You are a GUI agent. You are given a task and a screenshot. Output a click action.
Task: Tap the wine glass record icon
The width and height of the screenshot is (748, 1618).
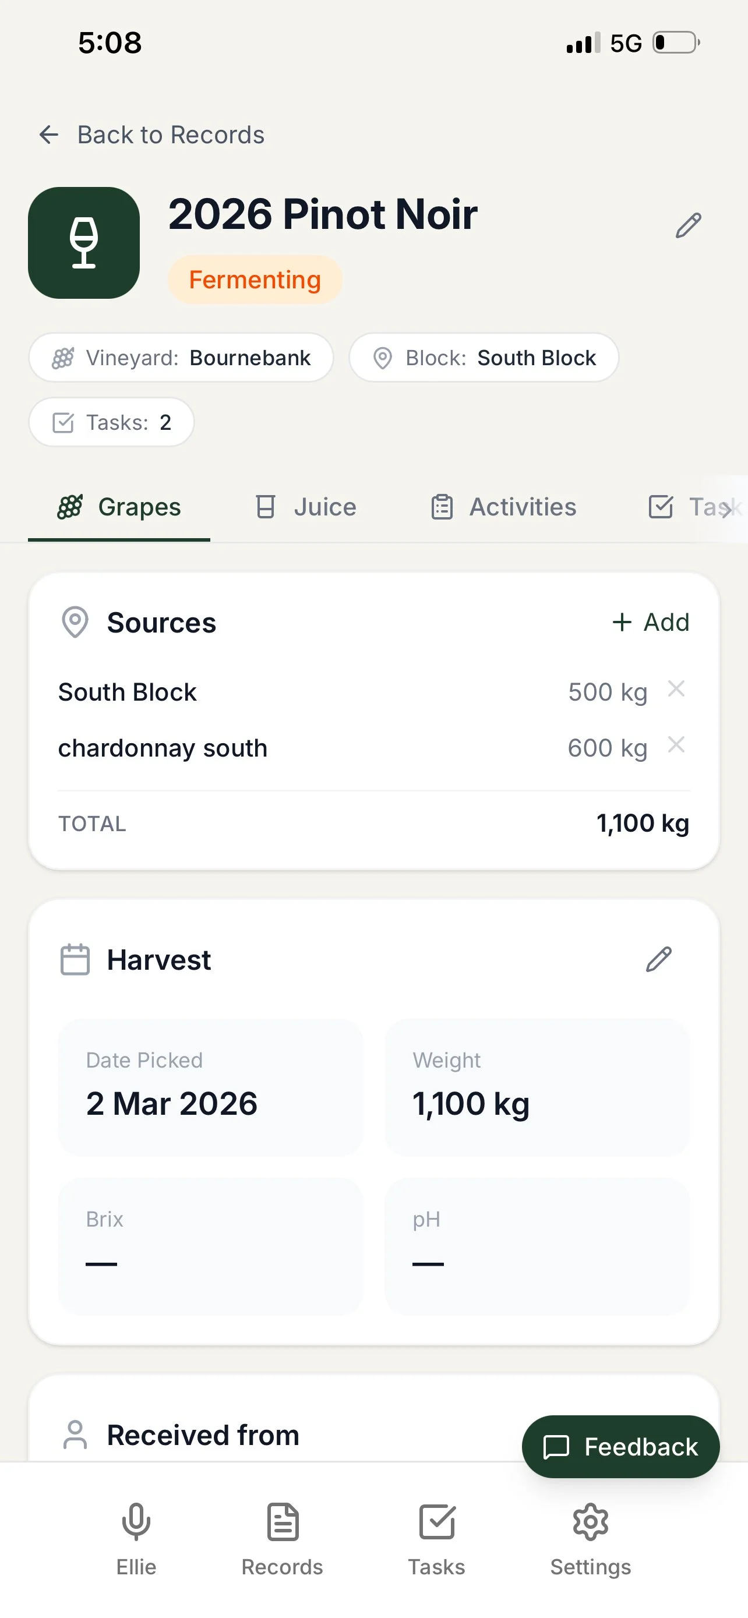pos(83,242)
